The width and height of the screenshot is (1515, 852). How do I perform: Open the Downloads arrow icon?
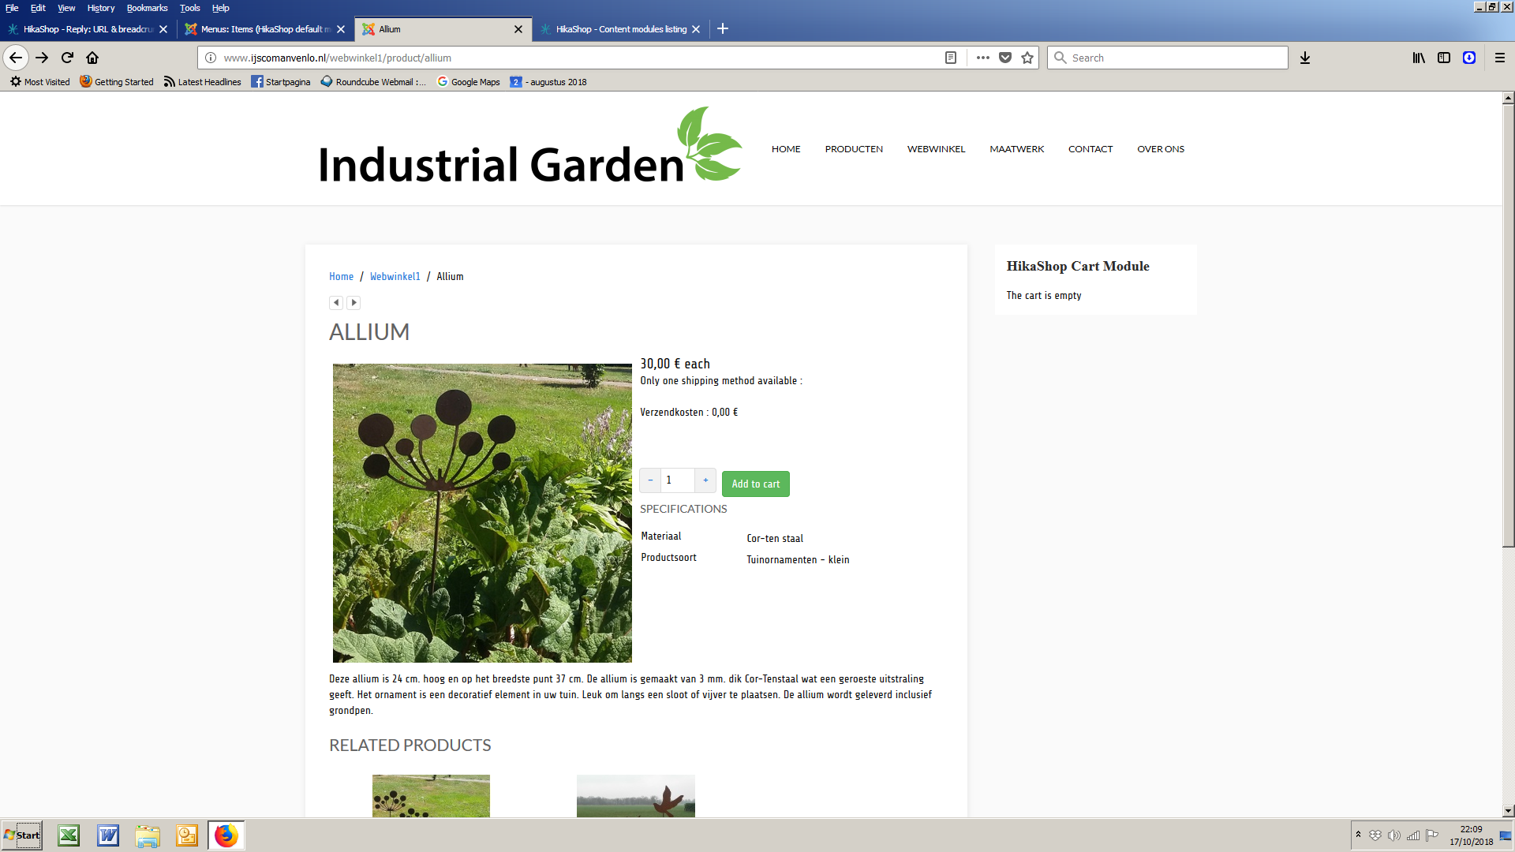pyautogui.click(x=1305, y=58)
